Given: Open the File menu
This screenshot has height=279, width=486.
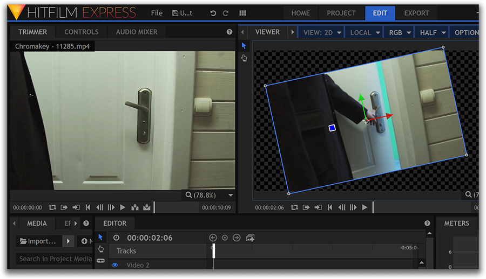Looking at the screenshot, I should click(x=157, y=13).
